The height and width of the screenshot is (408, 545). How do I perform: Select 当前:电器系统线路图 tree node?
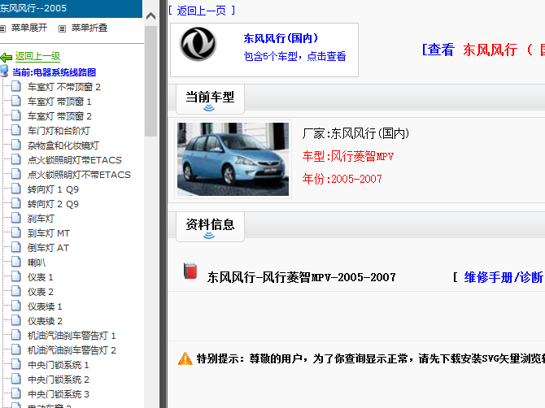[x=54, y=72]
